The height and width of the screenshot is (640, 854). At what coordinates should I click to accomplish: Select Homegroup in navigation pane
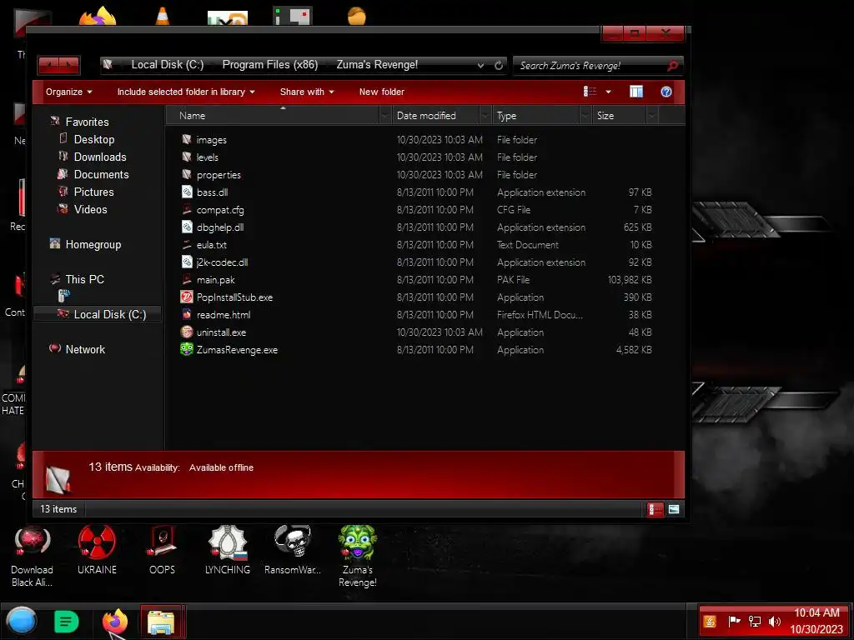(93, 244)
